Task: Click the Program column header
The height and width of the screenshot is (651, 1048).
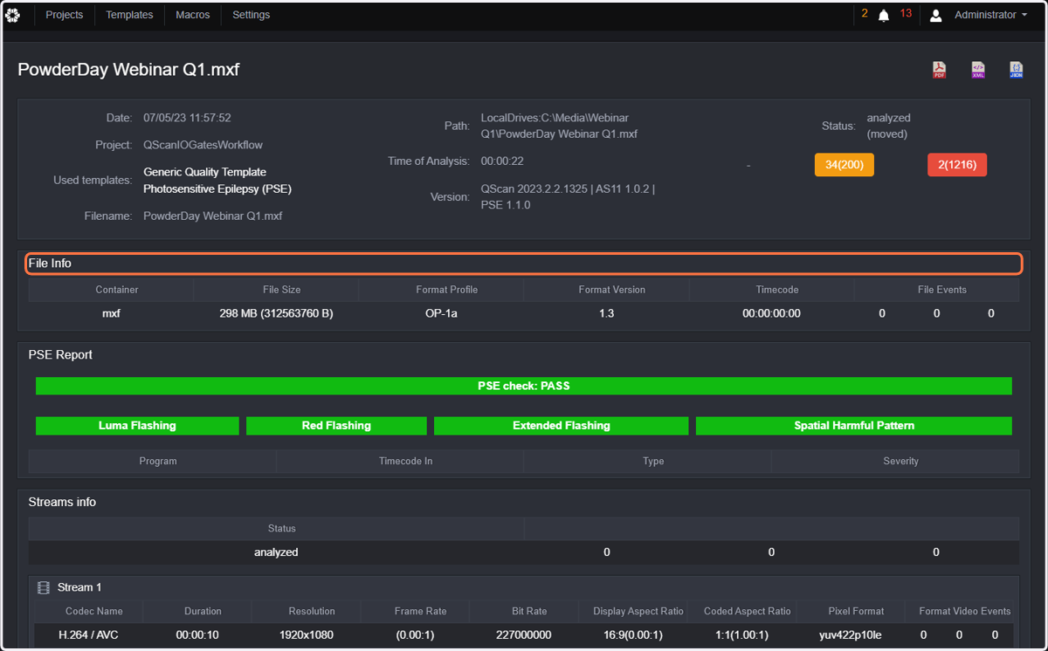Action: [158, 461]
